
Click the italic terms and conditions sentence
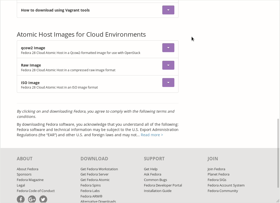coord(96,114)
